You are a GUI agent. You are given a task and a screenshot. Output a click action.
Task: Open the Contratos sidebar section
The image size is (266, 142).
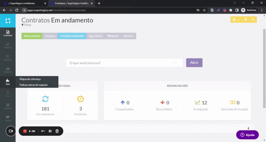tap(7, 33)
